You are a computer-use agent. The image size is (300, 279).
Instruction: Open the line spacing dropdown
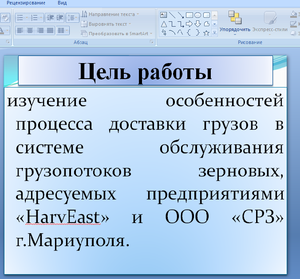click(x=72, y=18)
